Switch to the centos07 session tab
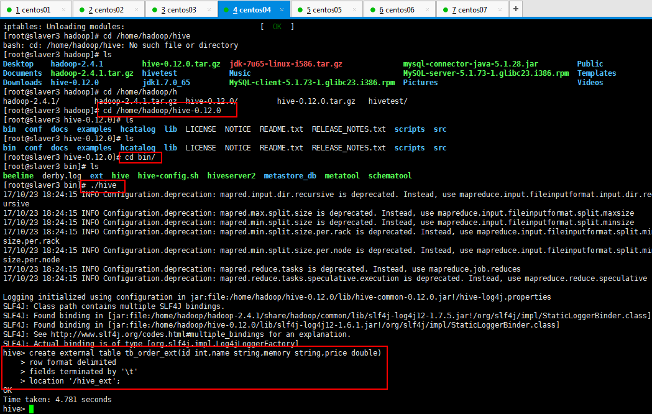Viewport: 652px width, 414px height. tap(472, 9)
